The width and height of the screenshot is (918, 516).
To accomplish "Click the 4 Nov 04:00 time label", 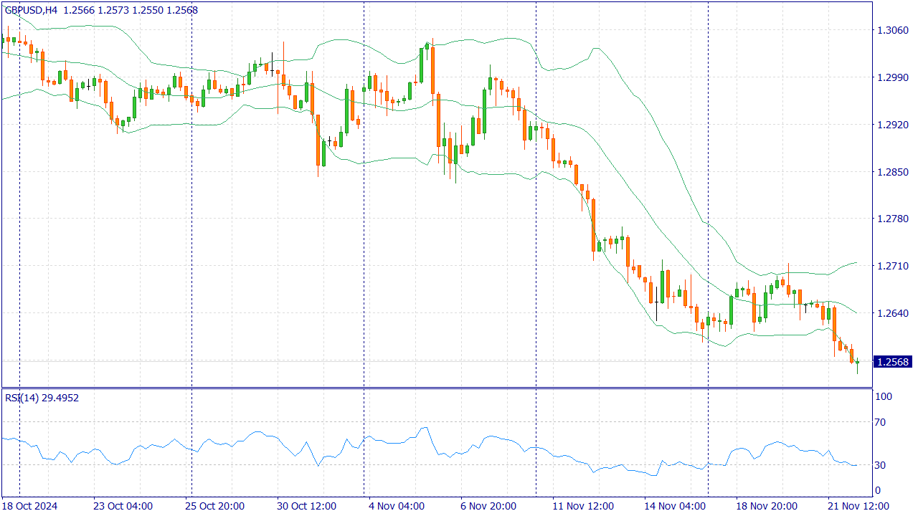I will pos(398,506).
